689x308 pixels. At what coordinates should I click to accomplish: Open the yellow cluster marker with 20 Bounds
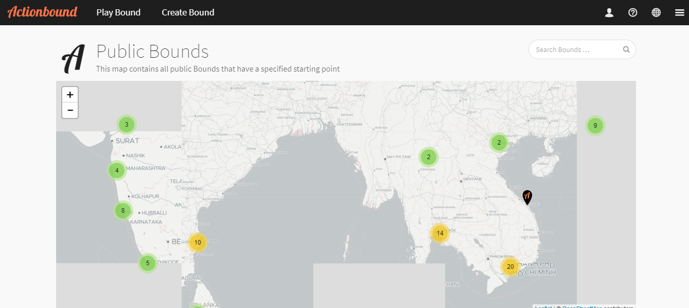[510, 267]
